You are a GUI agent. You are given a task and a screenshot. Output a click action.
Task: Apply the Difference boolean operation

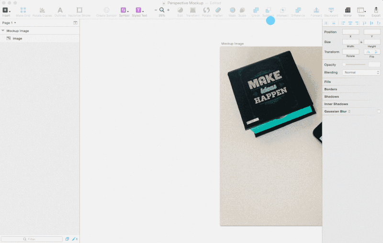[x=298, y=10]
